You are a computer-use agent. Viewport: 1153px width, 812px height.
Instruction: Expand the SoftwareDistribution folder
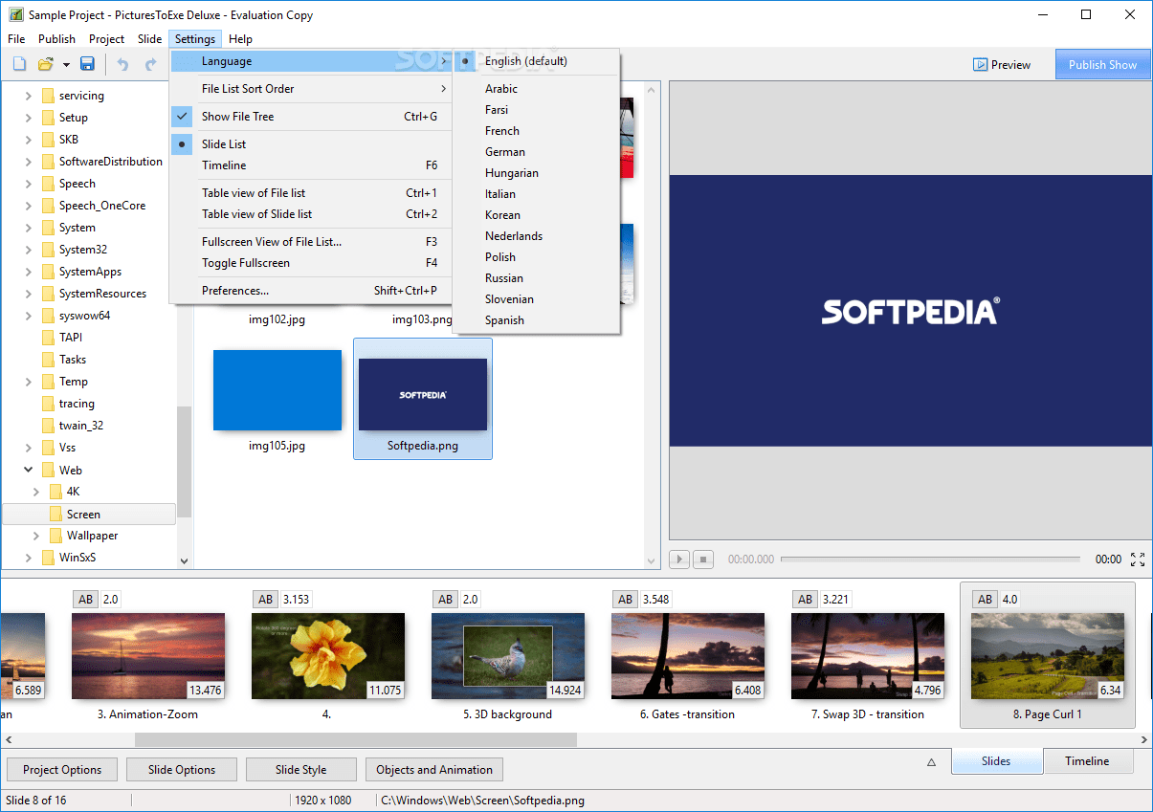pyautogui.click(x=28, y=162)
